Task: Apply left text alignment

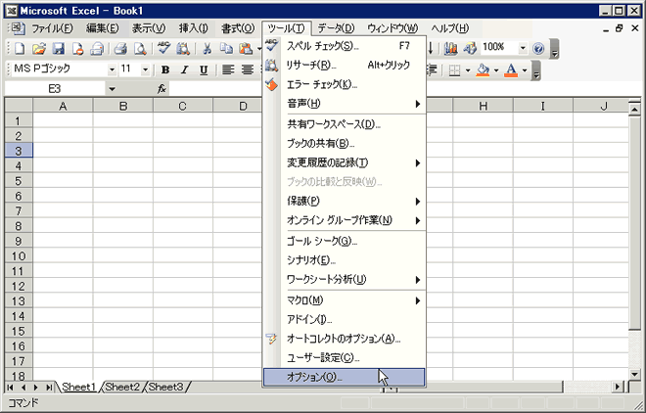Action: click(x=228, y=70)
